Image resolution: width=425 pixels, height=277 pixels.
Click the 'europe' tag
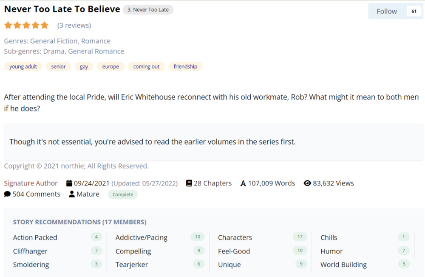(x=110, y=67)
